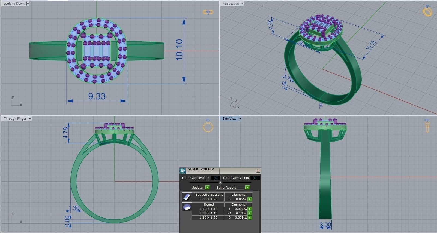Click the Update button label

197,188
